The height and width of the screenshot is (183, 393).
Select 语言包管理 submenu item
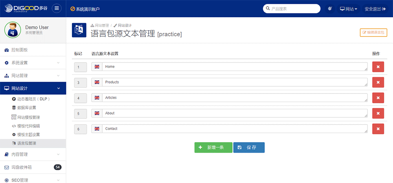[x=33, y=143]
